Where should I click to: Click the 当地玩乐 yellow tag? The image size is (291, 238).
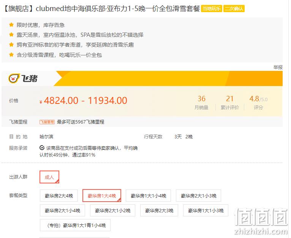(211, 9)
